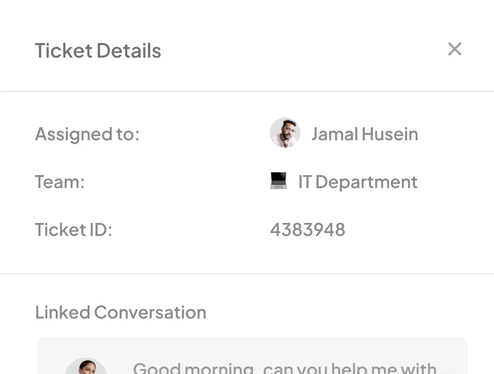Open assignee name Jamal Husein
This screenshot has width=494, height=374.
(365, 134)
